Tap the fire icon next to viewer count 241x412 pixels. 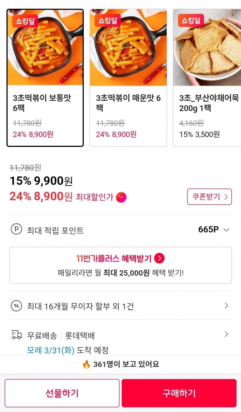(x=86, y=364)
